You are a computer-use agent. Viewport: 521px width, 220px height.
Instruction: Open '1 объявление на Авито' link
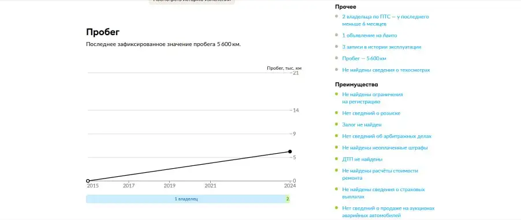370,36
